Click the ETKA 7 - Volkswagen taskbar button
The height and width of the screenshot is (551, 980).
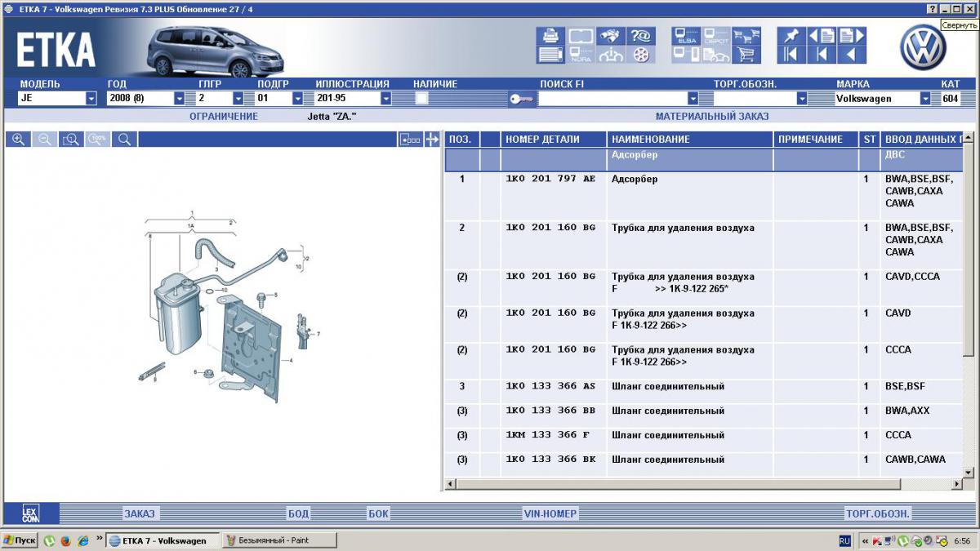tap(163, 540)
